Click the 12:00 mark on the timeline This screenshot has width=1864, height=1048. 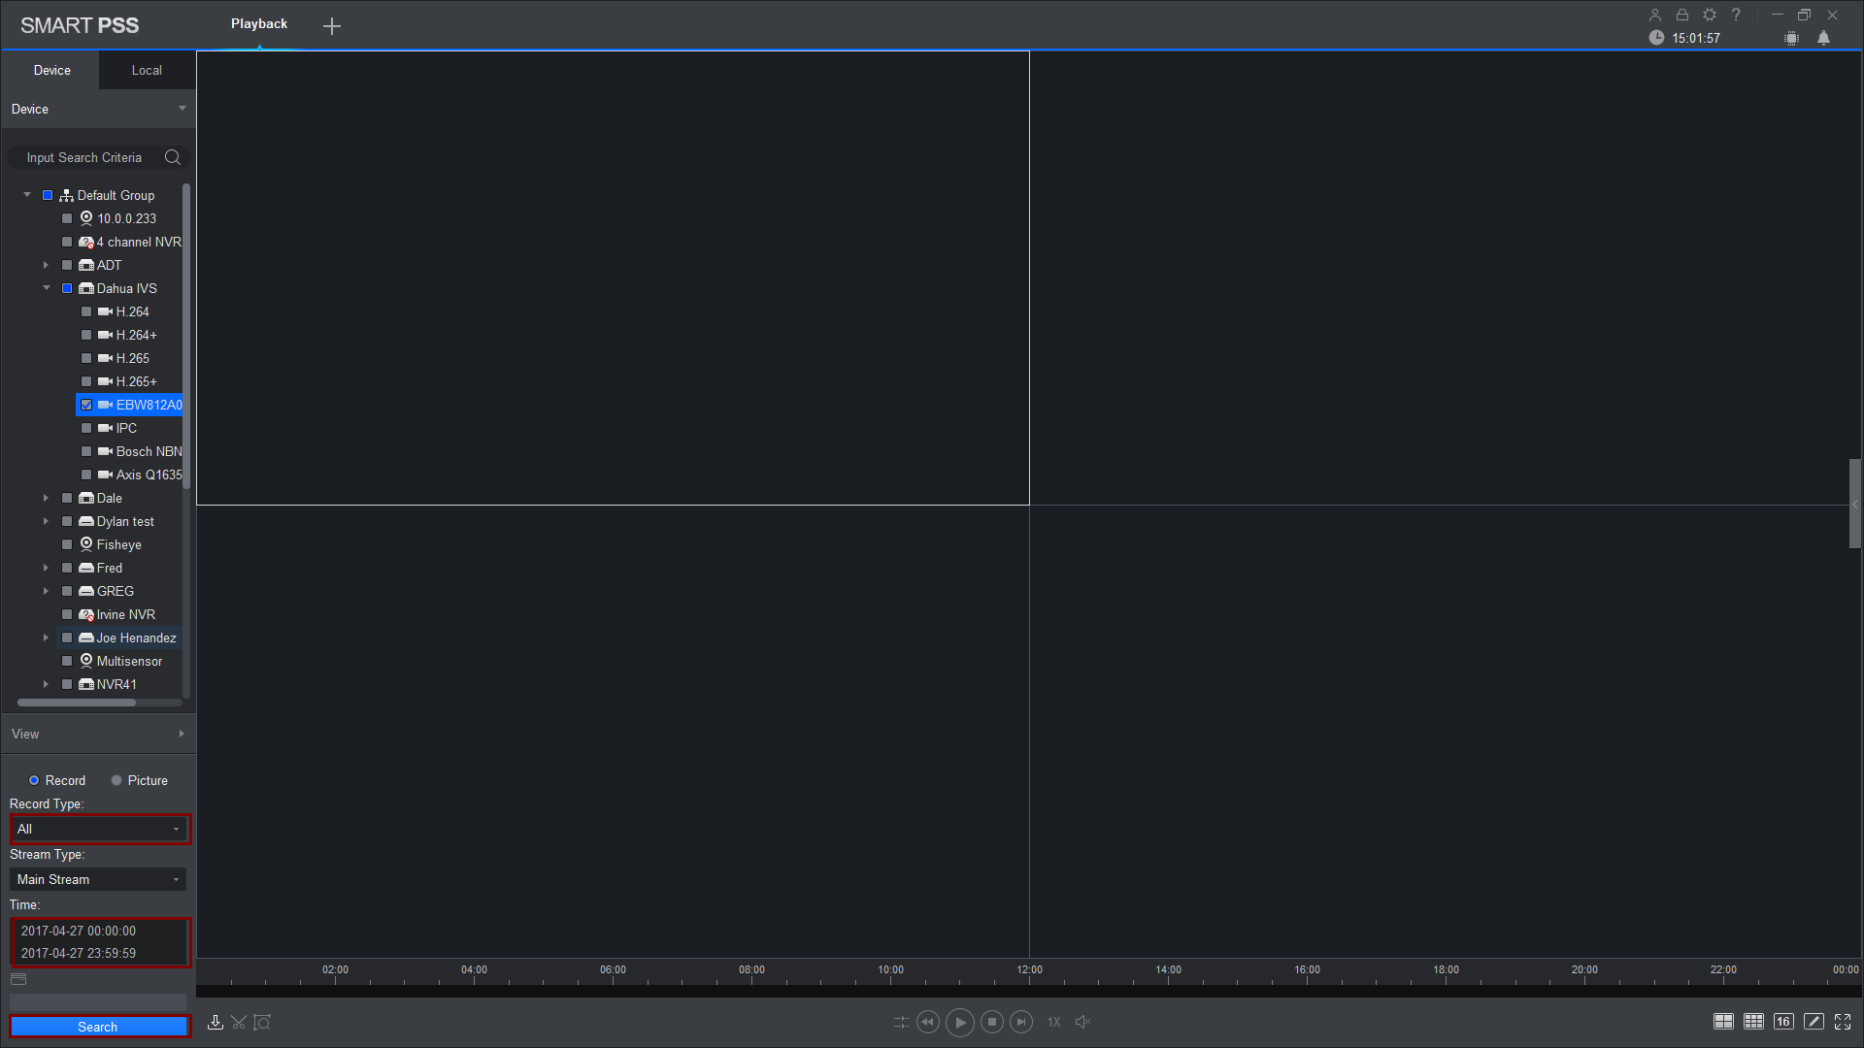coord(1029,980)
